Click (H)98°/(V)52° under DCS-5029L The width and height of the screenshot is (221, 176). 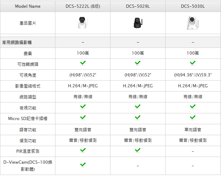[x=138, y=75]
